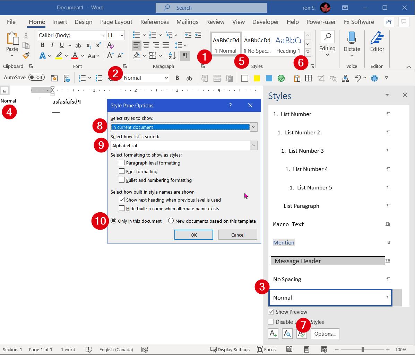Decrease paragraph indent
This screenshot has width=415, height=355.
click(188, 35)
